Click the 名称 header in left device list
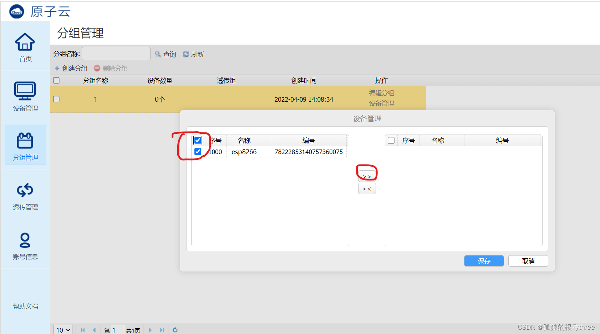Image resolution: width=600 pixels, height=334 pixels. pos(244,141)
